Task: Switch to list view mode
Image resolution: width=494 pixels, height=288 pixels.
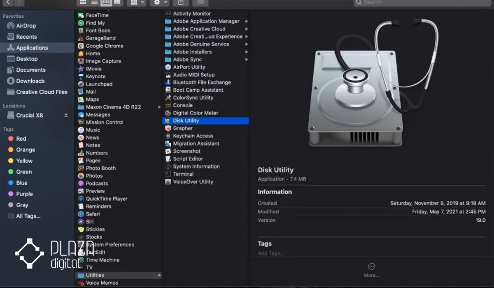Action: pyautogui.click(x=94, y=2)
